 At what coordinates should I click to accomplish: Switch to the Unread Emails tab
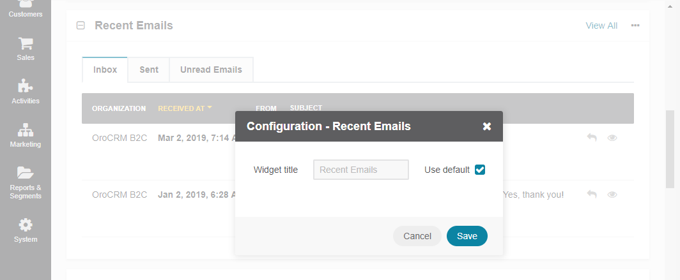[x=211, y=70]
